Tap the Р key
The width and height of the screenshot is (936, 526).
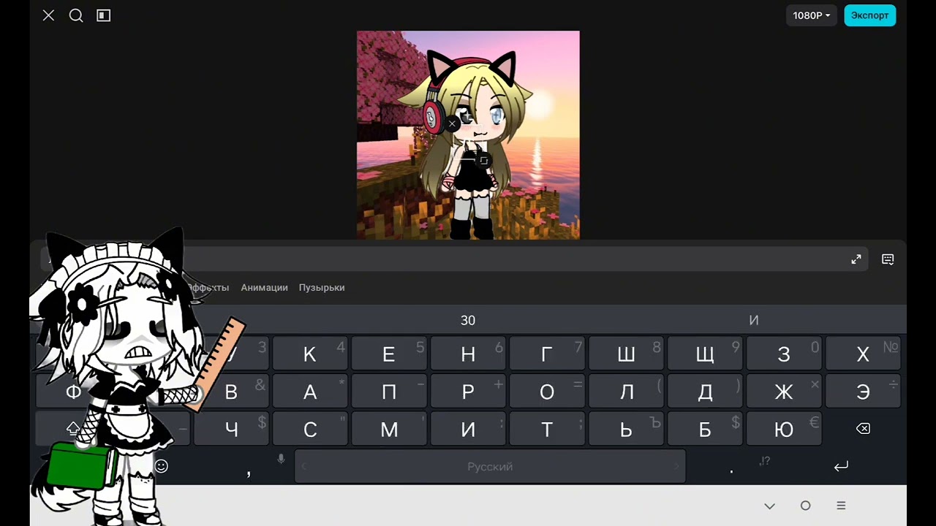(468, 392)
